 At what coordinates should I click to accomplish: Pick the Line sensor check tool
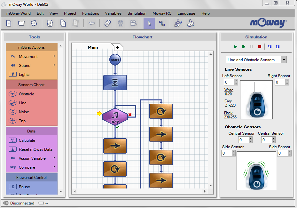coord(23,103)
